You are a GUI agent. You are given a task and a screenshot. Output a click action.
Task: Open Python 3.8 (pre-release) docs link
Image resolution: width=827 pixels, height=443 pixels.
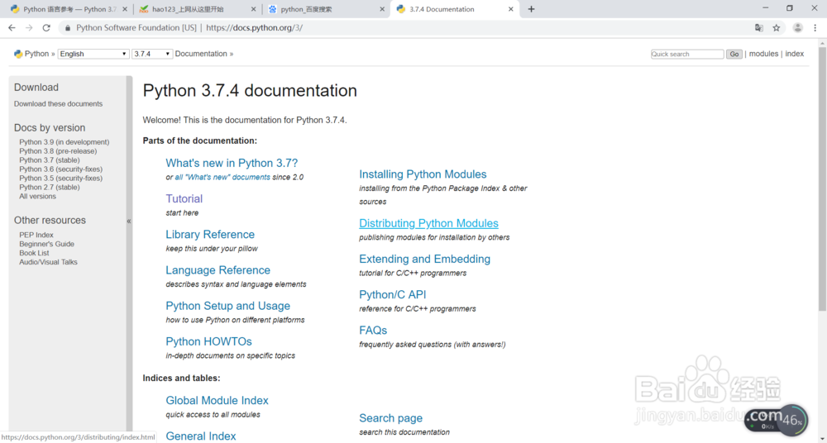click(58, 151)
